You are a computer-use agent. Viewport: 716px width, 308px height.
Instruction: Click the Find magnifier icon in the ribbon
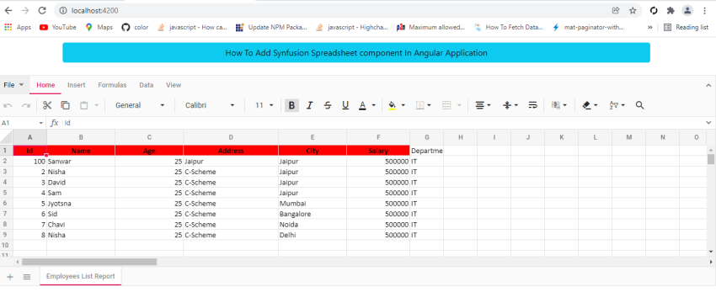[x=639, y=105]
